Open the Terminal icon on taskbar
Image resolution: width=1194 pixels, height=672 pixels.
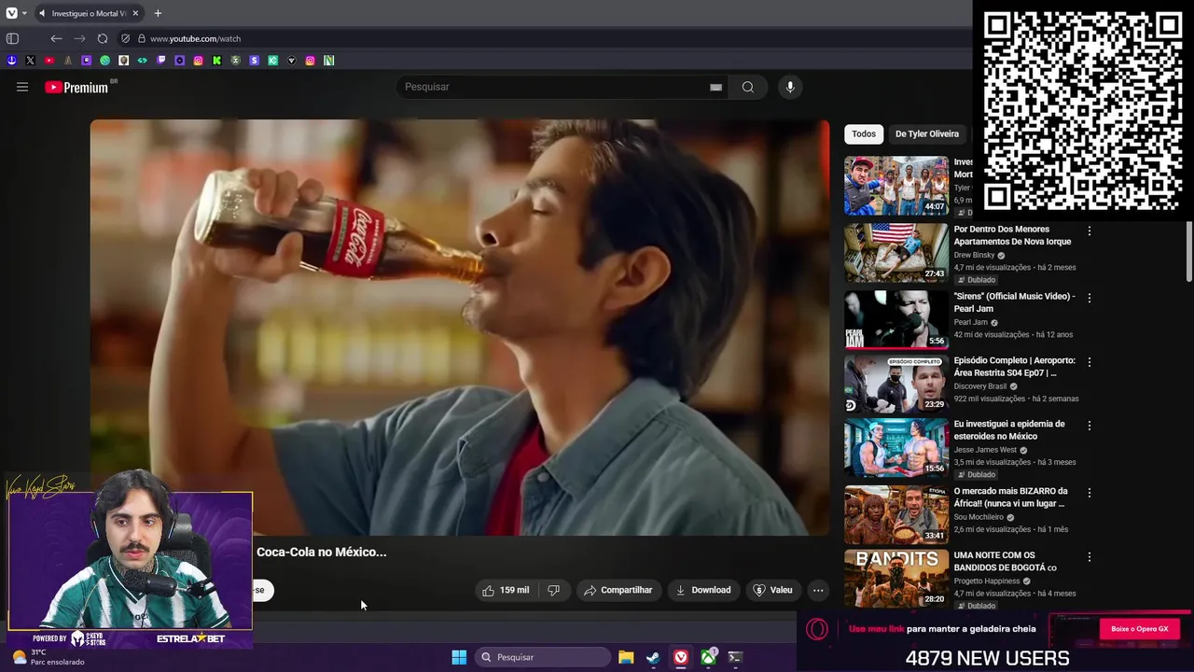pos(735,657)
